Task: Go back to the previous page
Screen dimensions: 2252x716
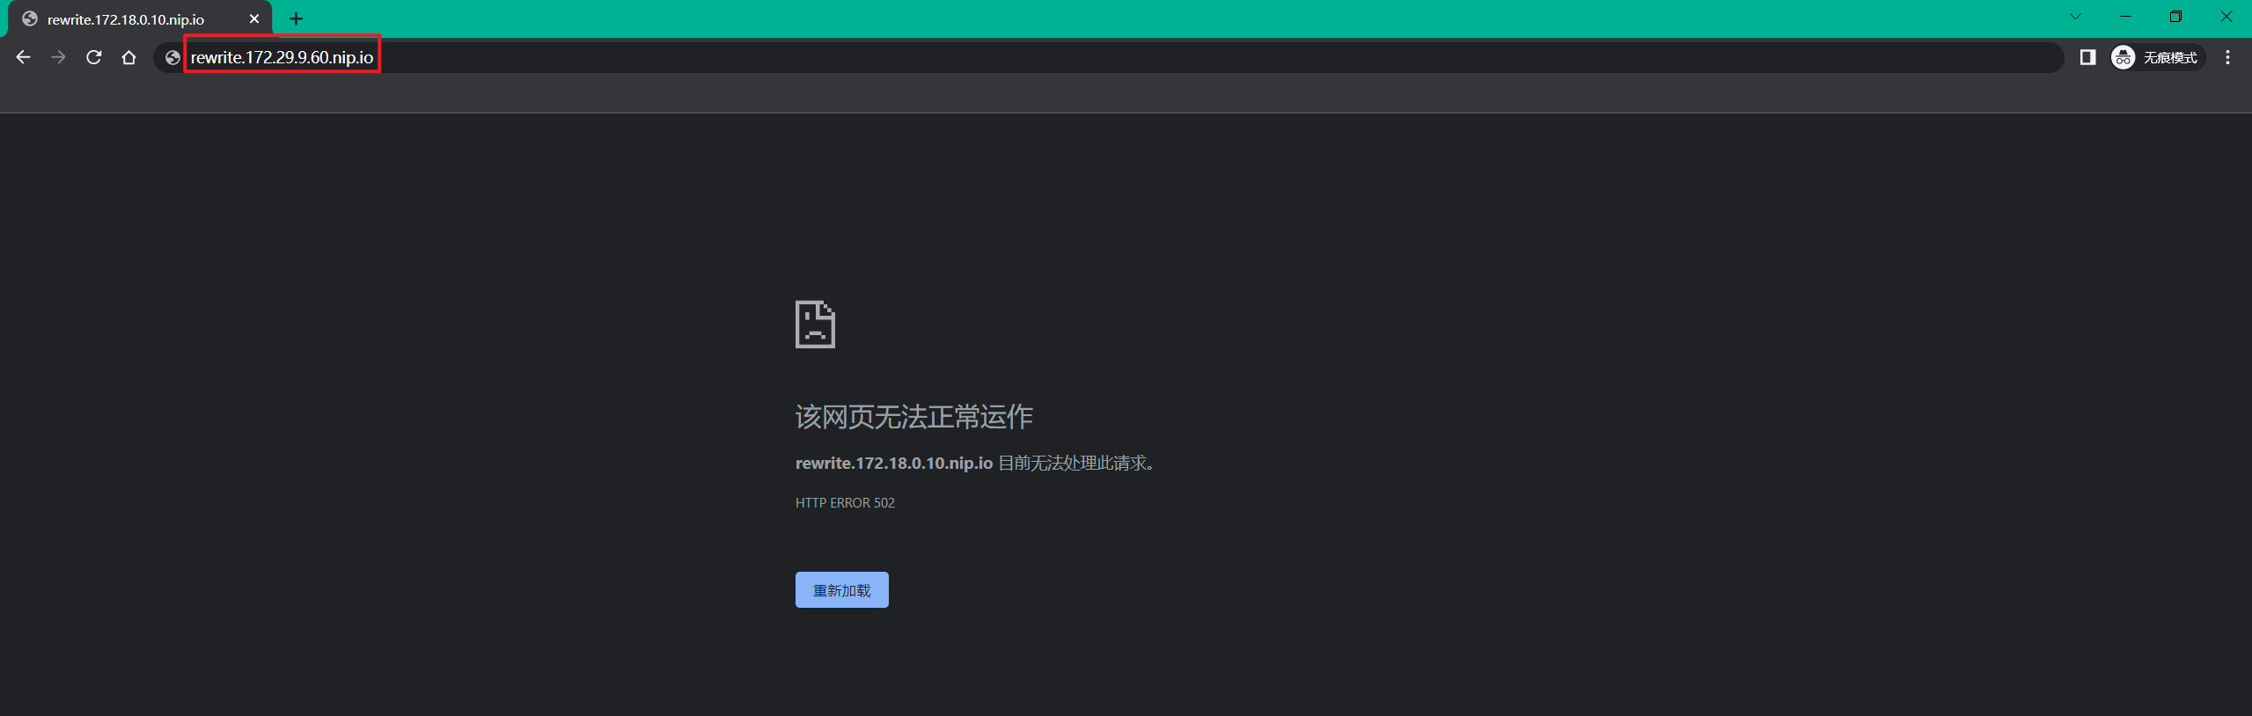Action: point(24,57)
